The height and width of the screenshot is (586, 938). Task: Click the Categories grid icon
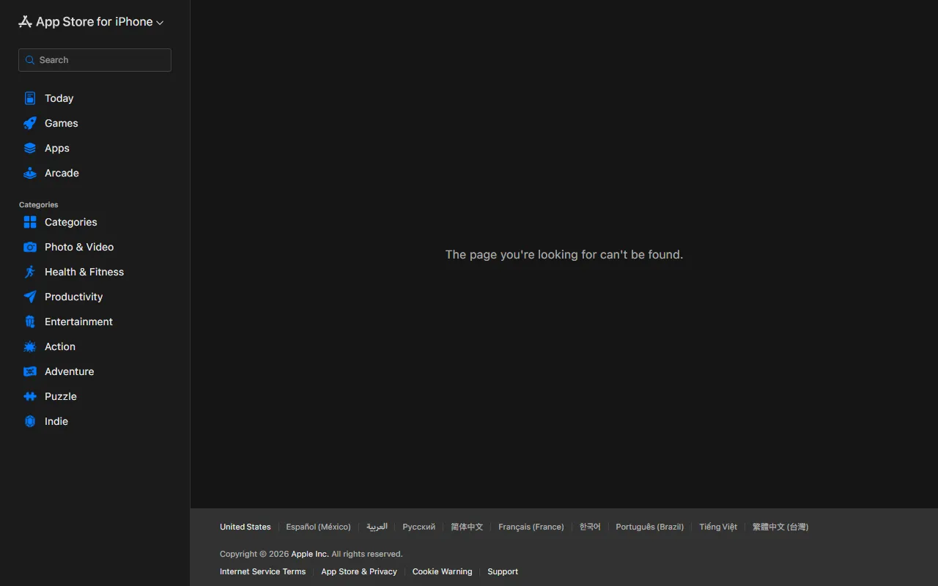point(30,222)
